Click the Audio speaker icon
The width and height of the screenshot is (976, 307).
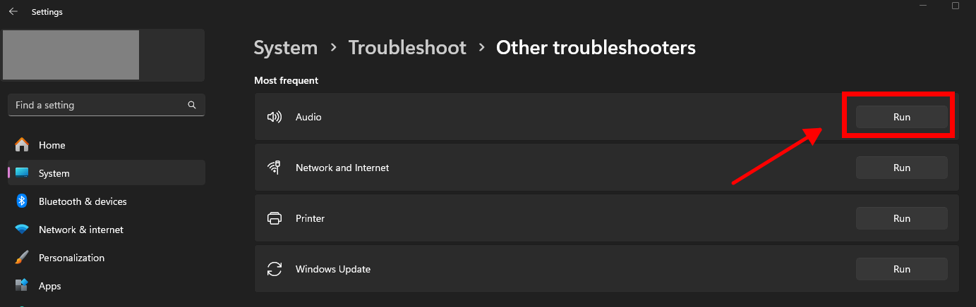(275, 117)
